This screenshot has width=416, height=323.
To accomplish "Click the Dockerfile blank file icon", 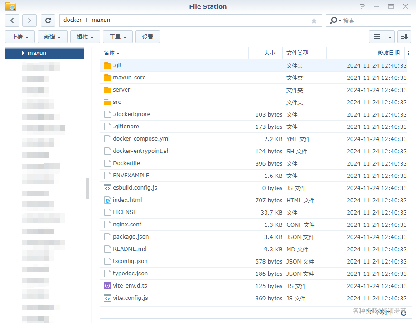I will (x=107, y=163).
